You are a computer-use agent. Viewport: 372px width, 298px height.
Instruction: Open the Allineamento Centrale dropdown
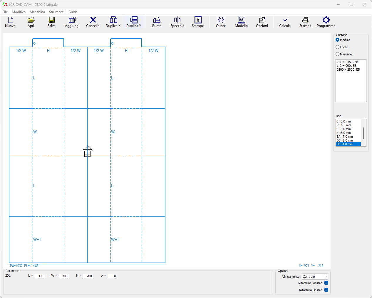coord(315,277)
